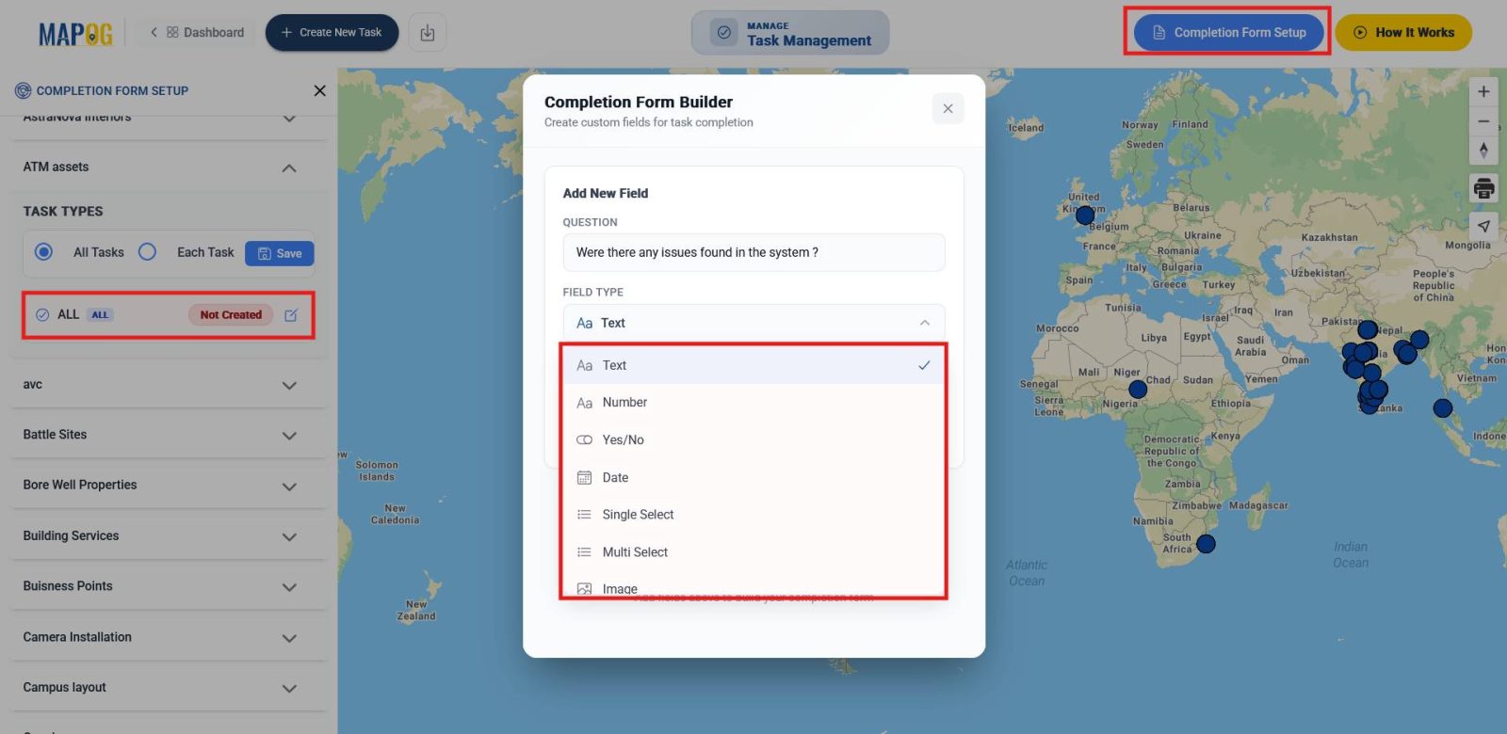Expand the Campus layout section

289,689
